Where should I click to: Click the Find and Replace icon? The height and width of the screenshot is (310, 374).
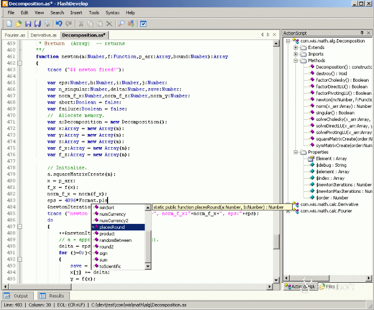(x=131, y=23)
